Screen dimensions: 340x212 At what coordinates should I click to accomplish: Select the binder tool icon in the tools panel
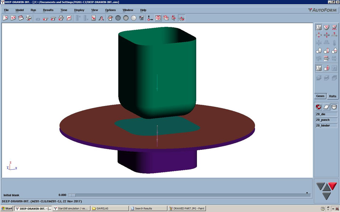point(334,107)
